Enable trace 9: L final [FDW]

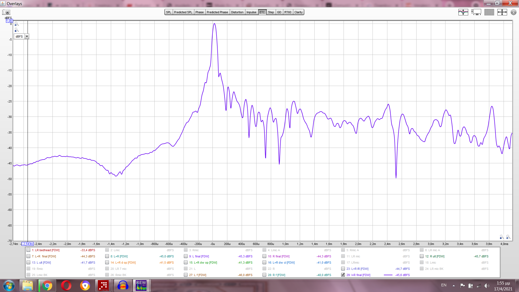pyautogui.click(x=186, y=256)
